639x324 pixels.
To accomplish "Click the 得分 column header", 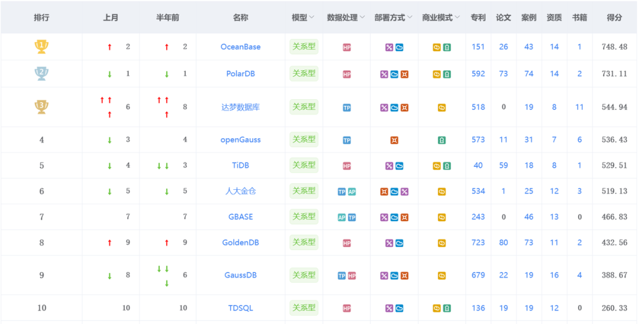I will tap(614, 18).
